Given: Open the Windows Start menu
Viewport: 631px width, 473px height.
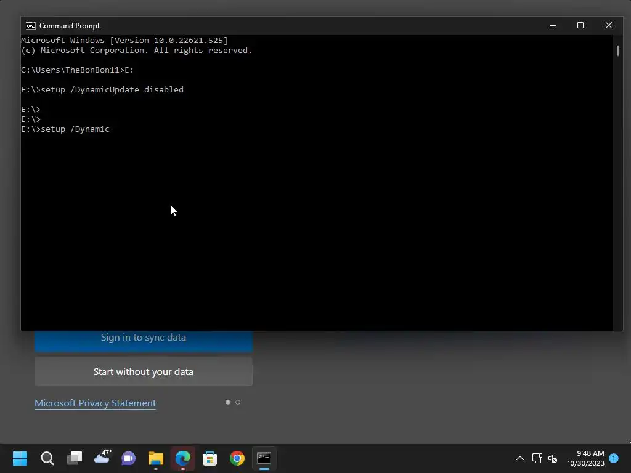Looking at the screenshot, I should tap(20, 458).
